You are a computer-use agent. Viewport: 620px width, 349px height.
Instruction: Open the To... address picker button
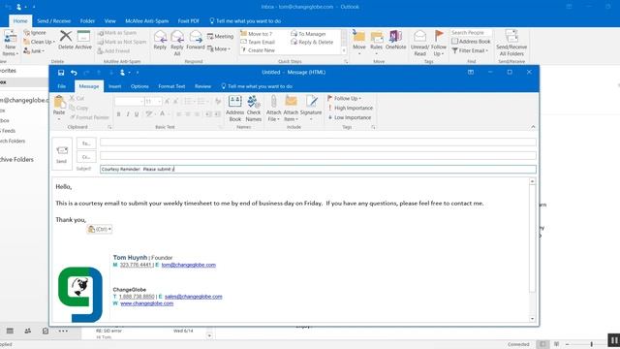pos(86,143)
